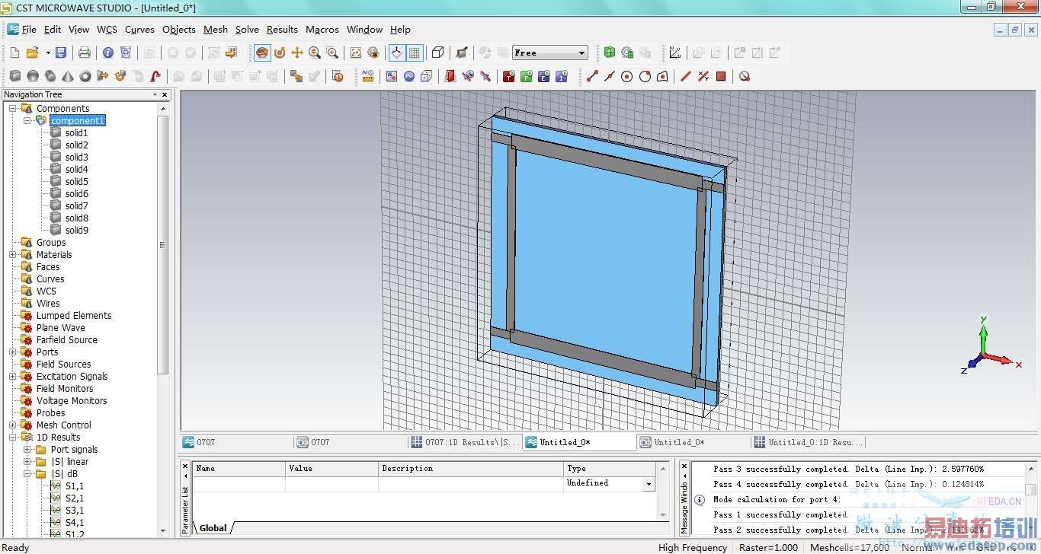
Task: Pick circle center point tool
Action: [x=627, y=76]
